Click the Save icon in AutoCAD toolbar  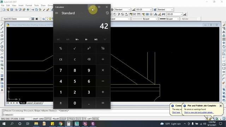click(x=12, y=10)
